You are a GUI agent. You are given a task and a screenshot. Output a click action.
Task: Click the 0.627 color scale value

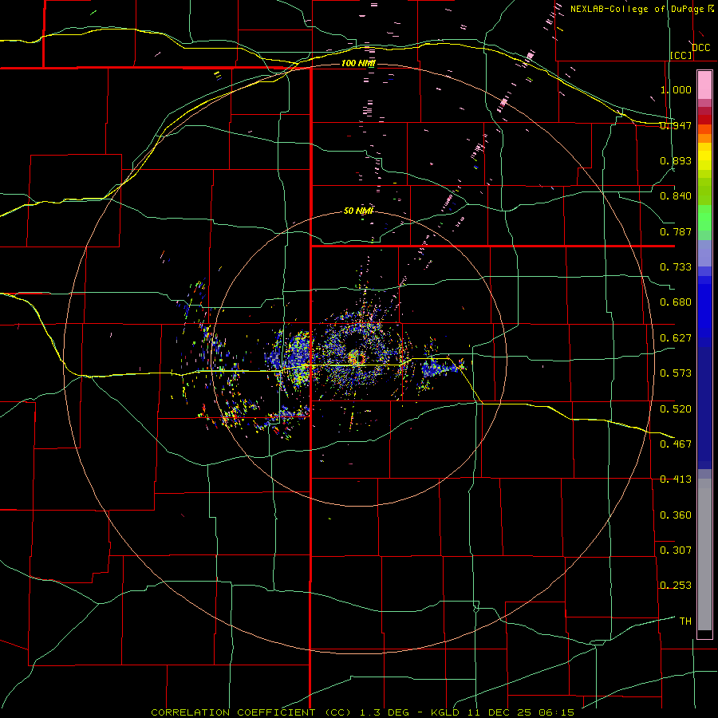(x=676, y=338)
